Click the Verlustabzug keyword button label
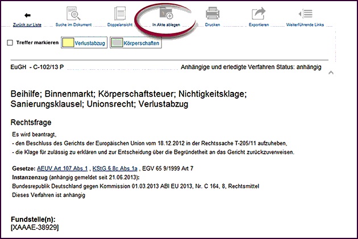Viewport: 358px width, 239px height. [x=90, y=43]
